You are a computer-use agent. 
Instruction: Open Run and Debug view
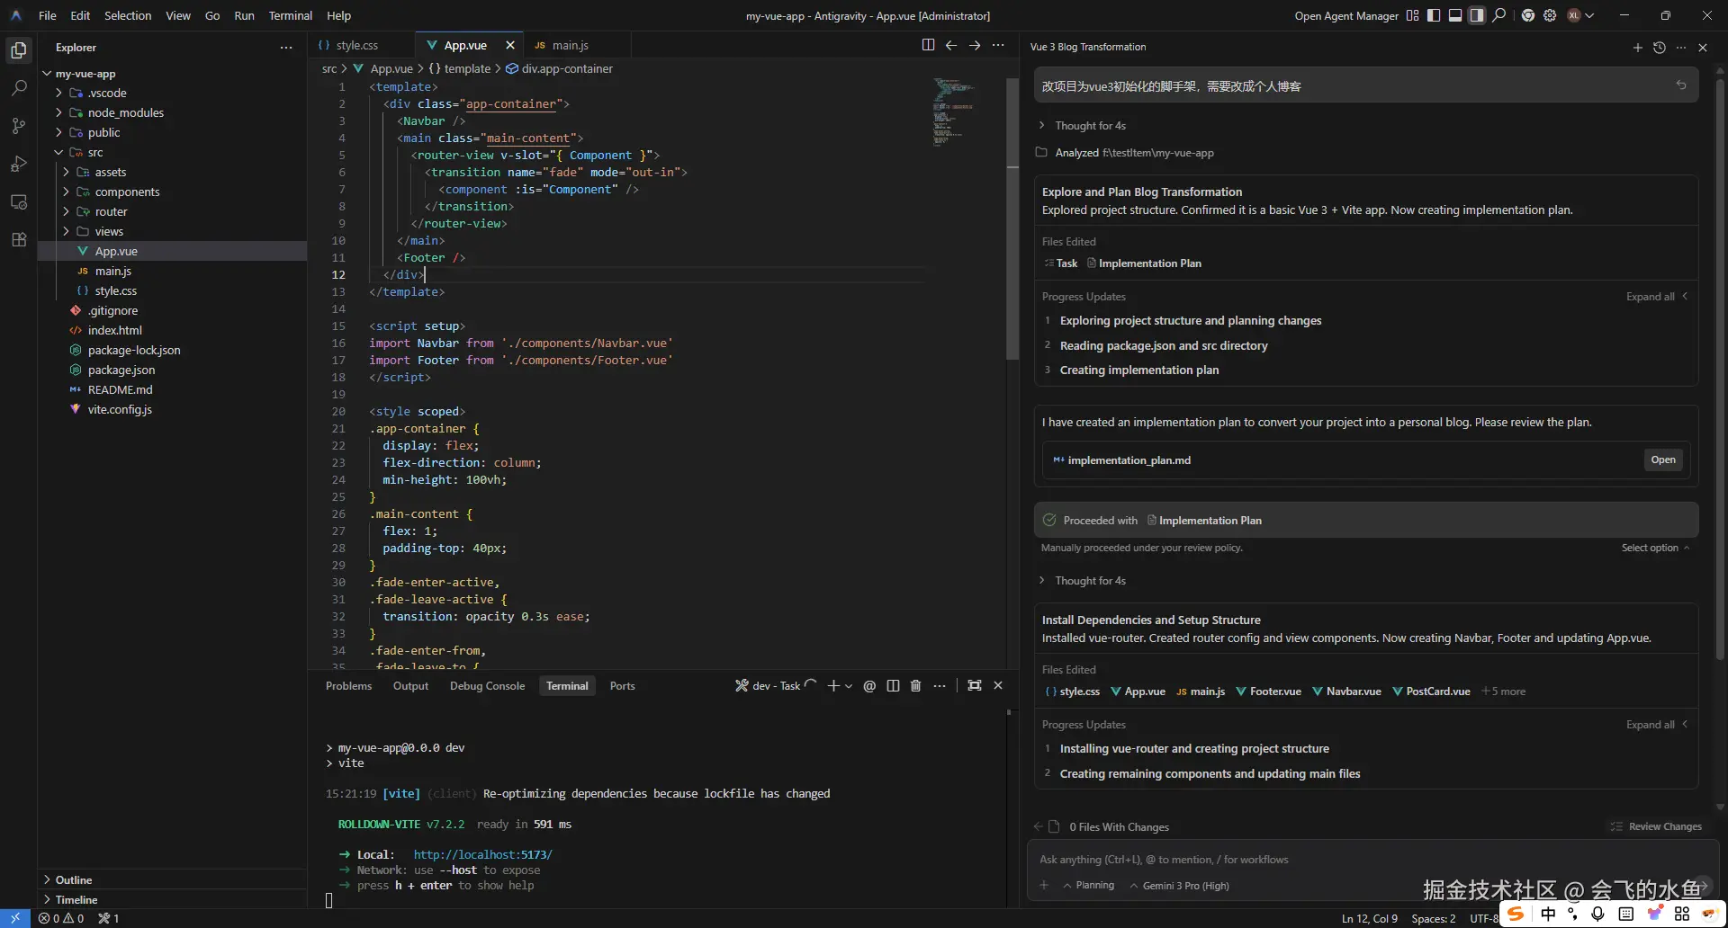point(19,164)
